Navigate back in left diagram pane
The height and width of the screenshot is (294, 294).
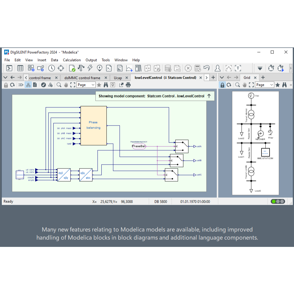tap(13, 78)
